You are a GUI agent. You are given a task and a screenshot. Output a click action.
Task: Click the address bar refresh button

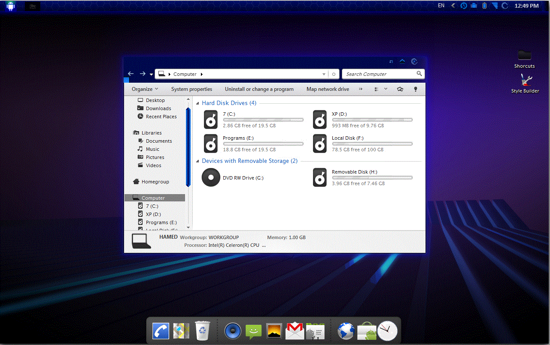click(x=334, y=74)
